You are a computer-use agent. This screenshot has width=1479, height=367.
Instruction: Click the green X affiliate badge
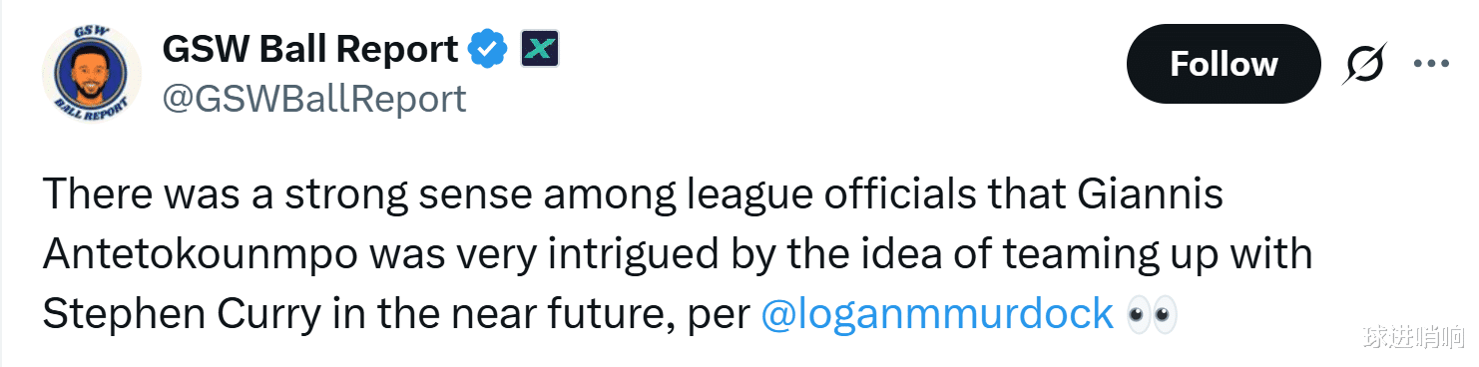540,49
